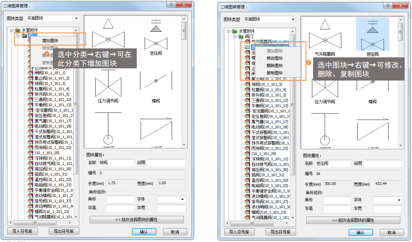This screenshot has width=412, height=242.
Task: Click 修改图块 in right window context menu
Action: (x=274, y=58)
